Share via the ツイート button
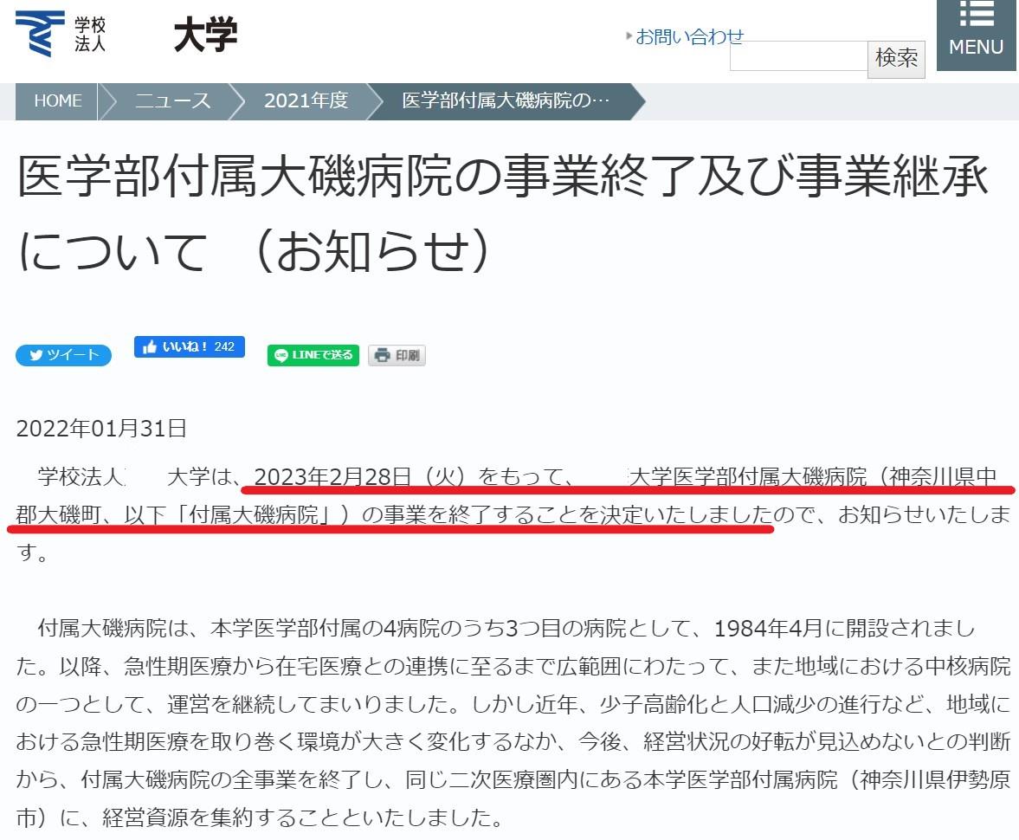 pyautogui.click(x=64, y=355)
